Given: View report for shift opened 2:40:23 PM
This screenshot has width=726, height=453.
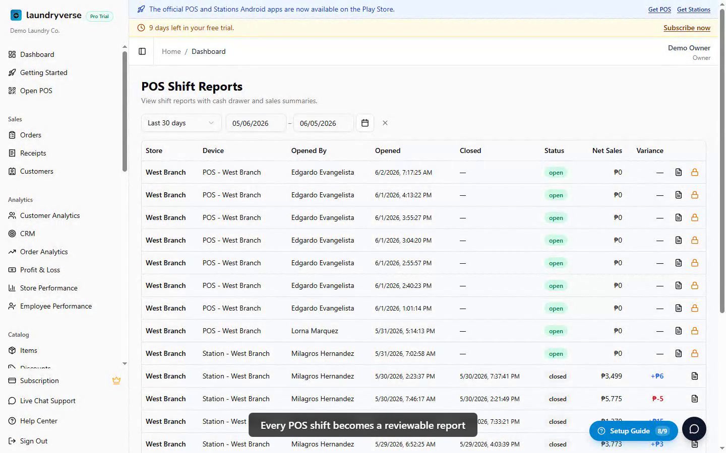Looking at the screenshot, I should tap(679, 285).
